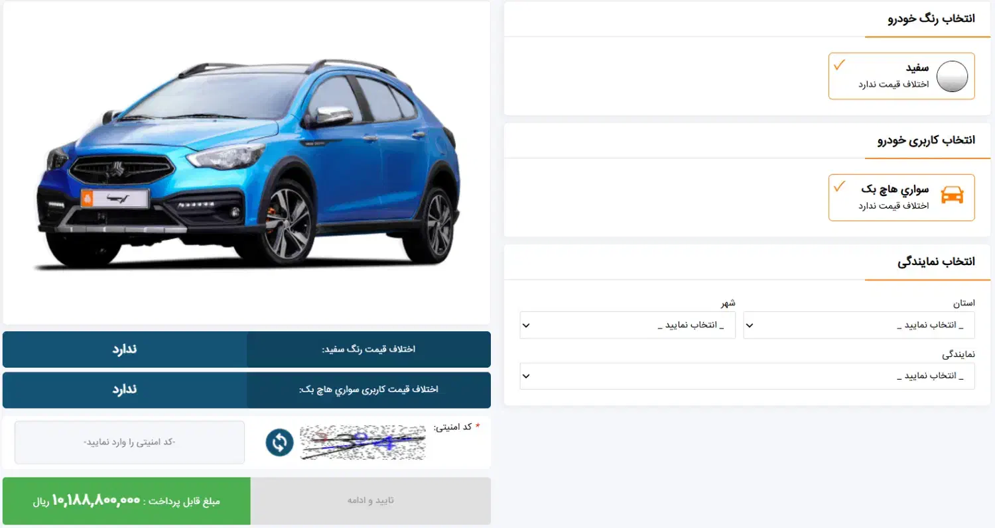Click the green مبلغ قابل پرداخت amount bar
This screenshot has height=528, width=995.
pos(127,501)
